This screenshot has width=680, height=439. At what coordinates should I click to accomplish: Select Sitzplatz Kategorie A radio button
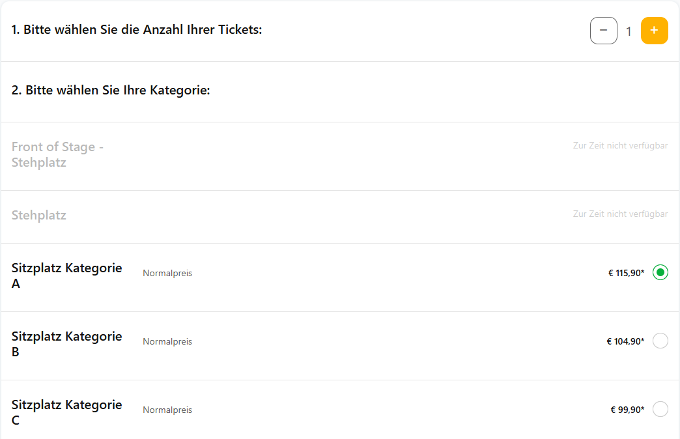click(x=660, y=272)
